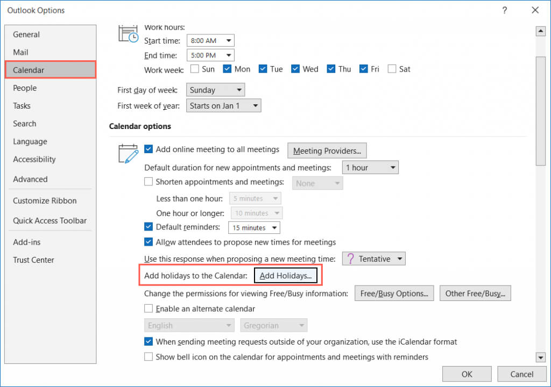Enable Show bell icon on calendar checkbox
Screen dimensions: 551x387
149,357
